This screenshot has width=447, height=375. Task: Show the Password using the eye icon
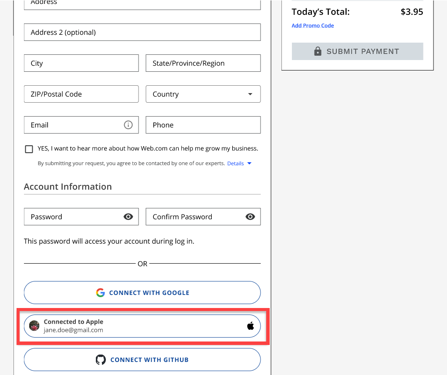[128, 217]
